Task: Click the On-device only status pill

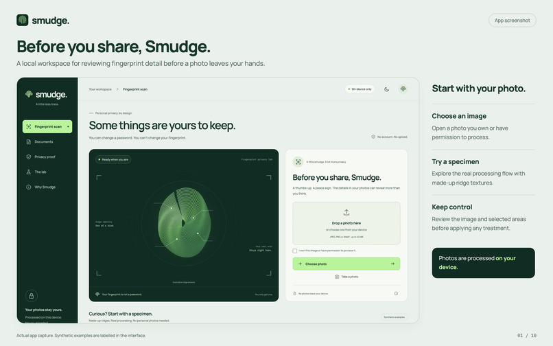Action: coord(360,89)
